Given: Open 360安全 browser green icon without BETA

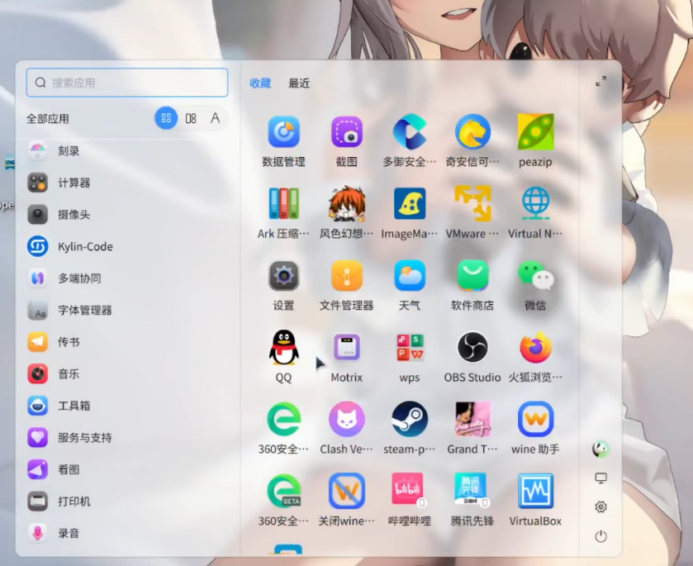Looking at the screenshot, I should point(284,419).
